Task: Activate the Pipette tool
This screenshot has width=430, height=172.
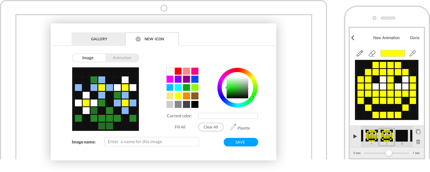Action: tap(240, 127)
